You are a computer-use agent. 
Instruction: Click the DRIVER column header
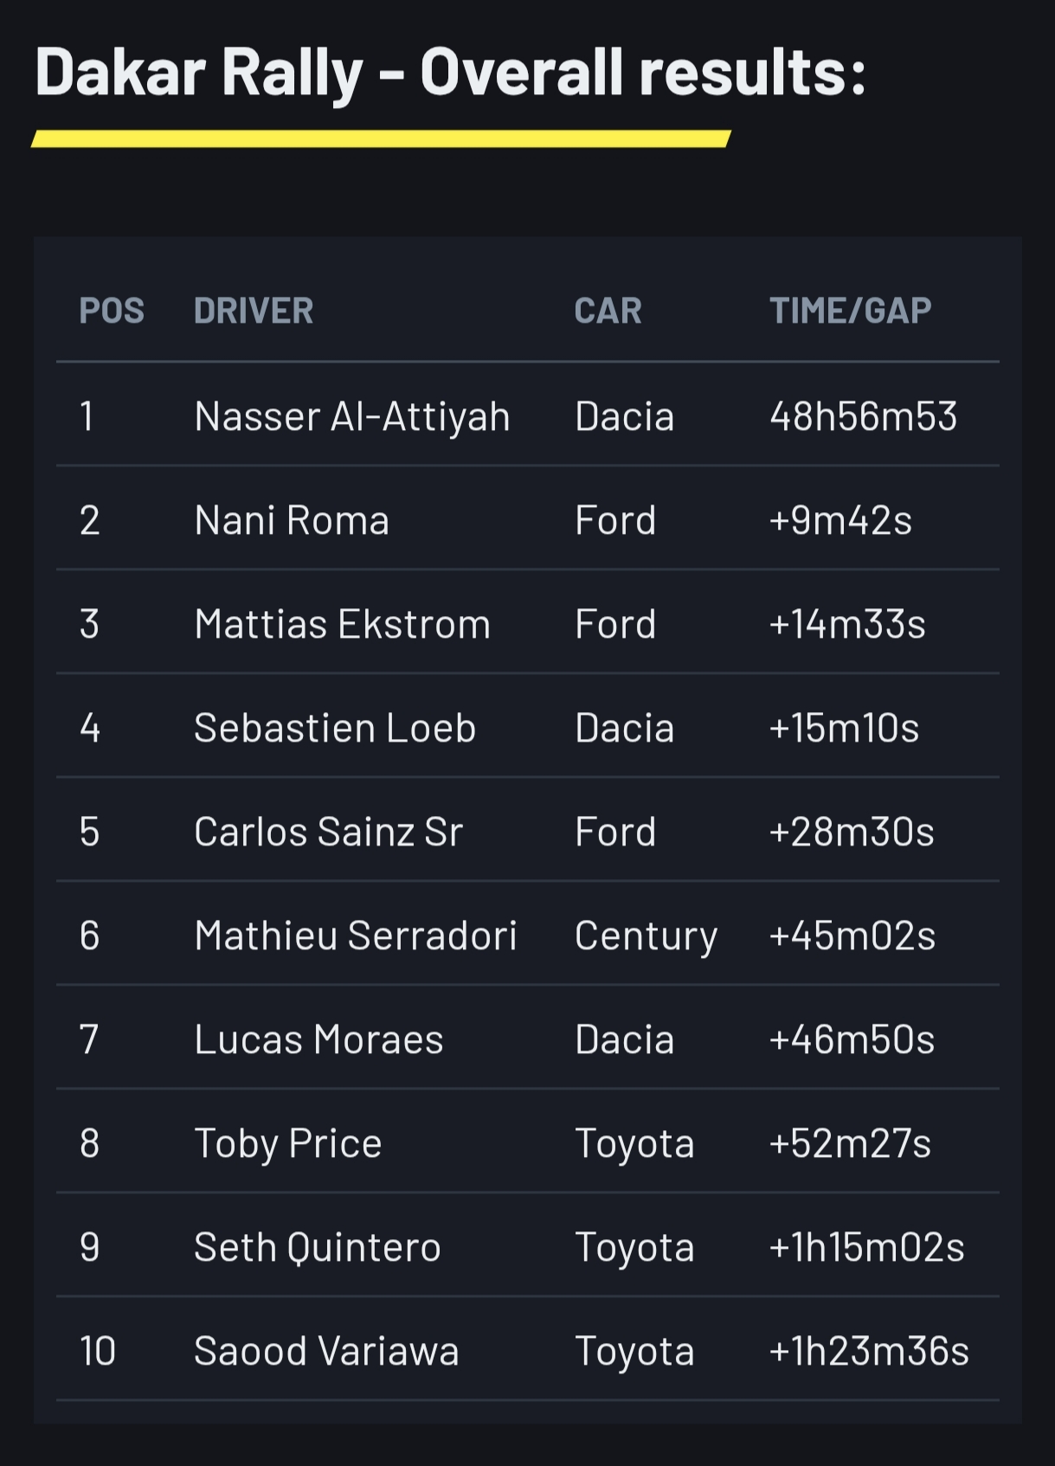point(254,311)
